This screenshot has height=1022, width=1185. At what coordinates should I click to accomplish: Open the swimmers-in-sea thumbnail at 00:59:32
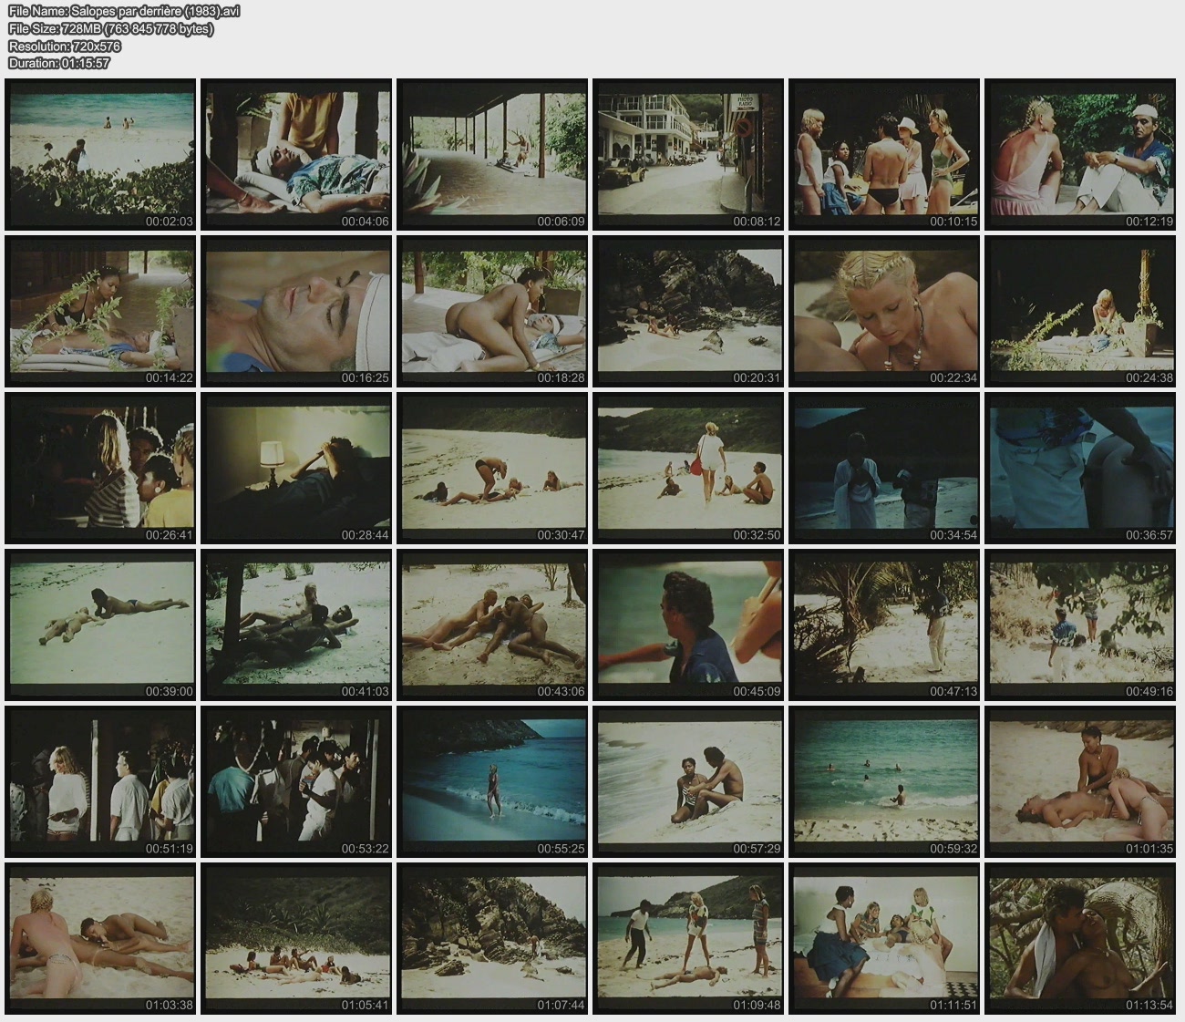(x=884, y=781)
